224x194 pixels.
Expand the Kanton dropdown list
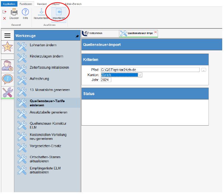140,75
